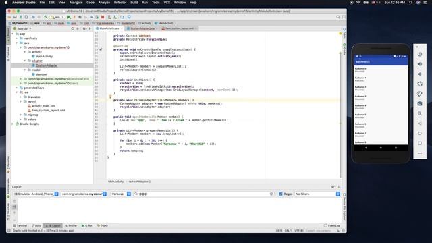The image size is (432, 243).
Task: Open the File menu
Action: tap(42, 3)
